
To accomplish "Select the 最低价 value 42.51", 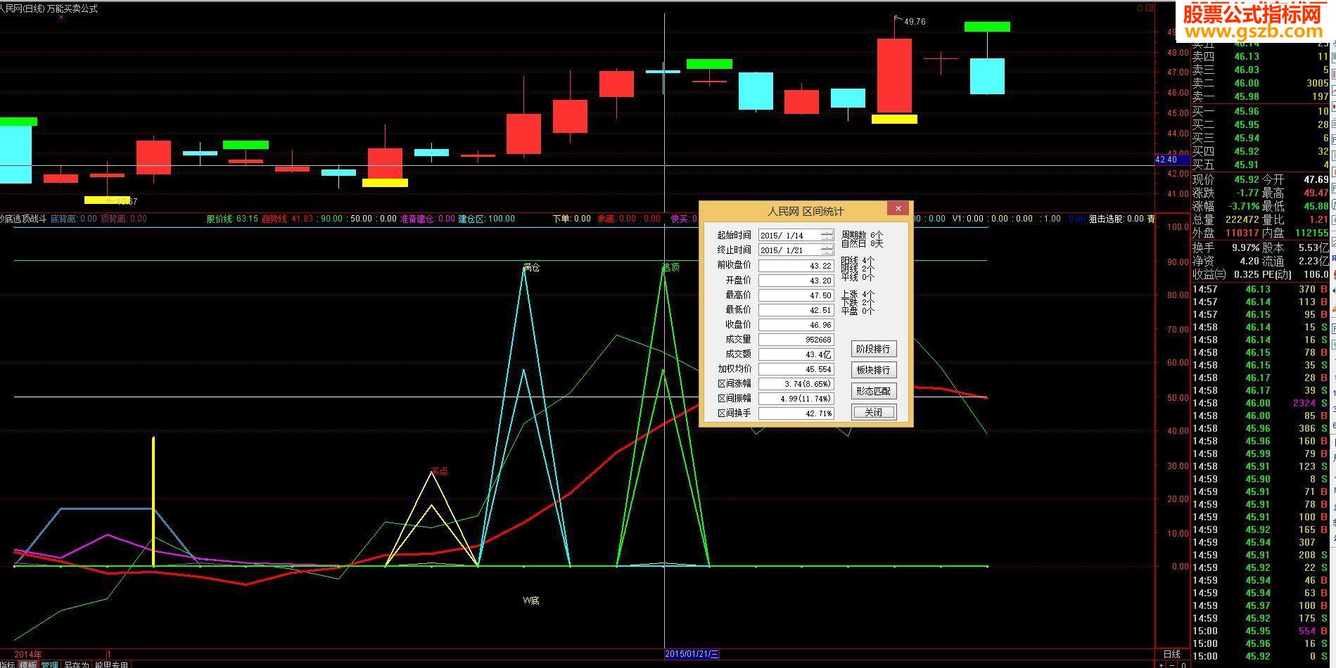I will point(796,310).
